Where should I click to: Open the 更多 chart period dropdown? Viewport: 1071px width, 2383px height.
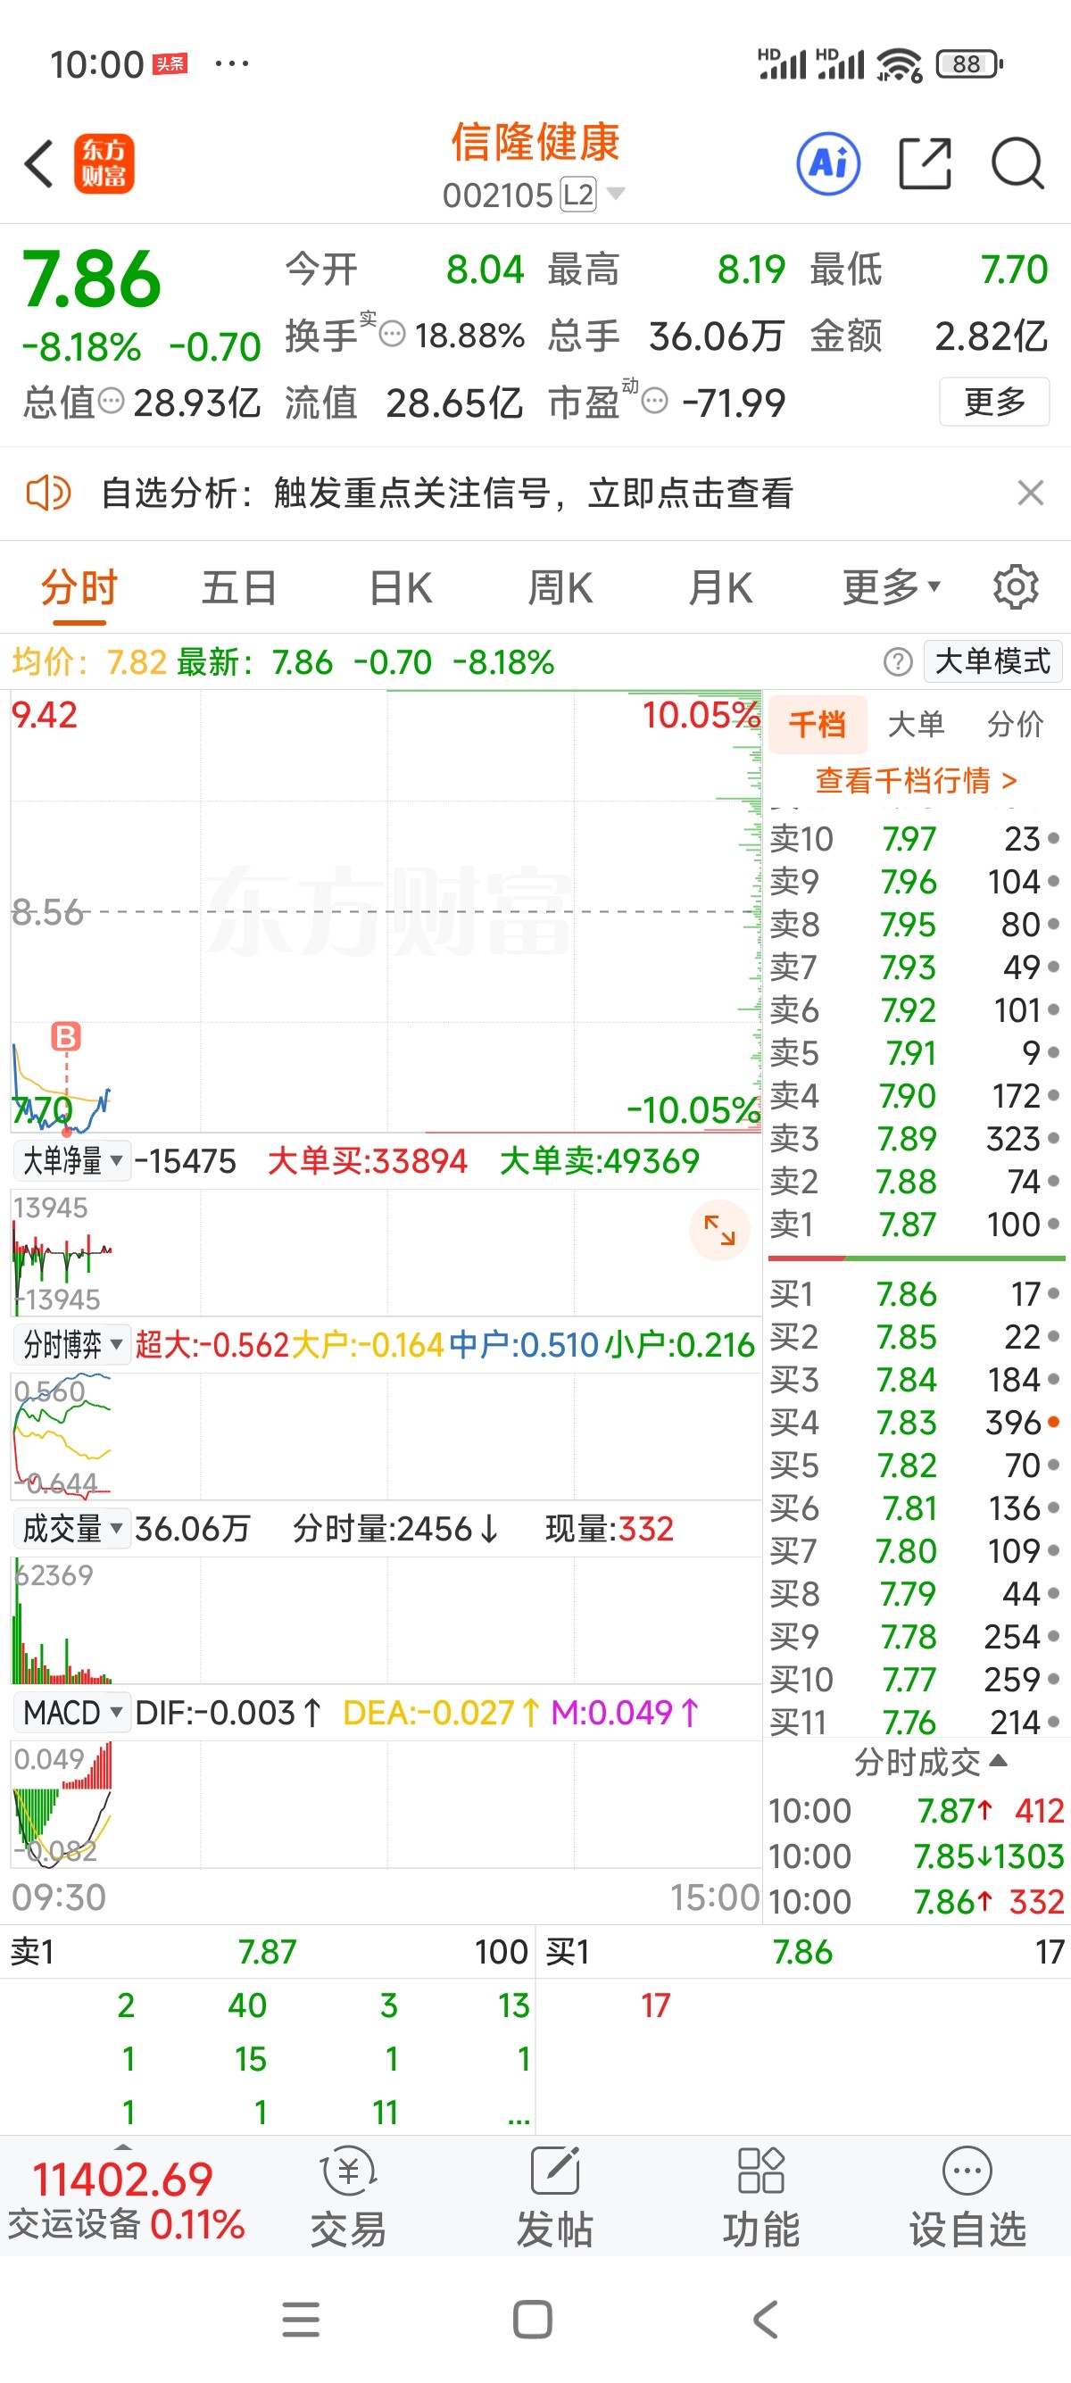point(892,586)
